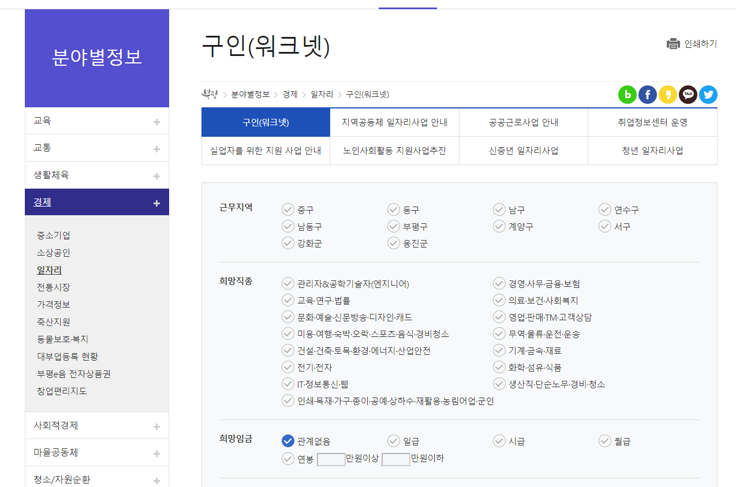Screen dimensions: 736x487
Task: Select 문화·예술·신문방송·디자인·캐드 job category
Action: [x=288, y=317]
